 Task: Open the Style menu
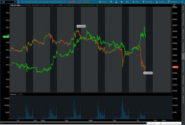click(136, 2)
